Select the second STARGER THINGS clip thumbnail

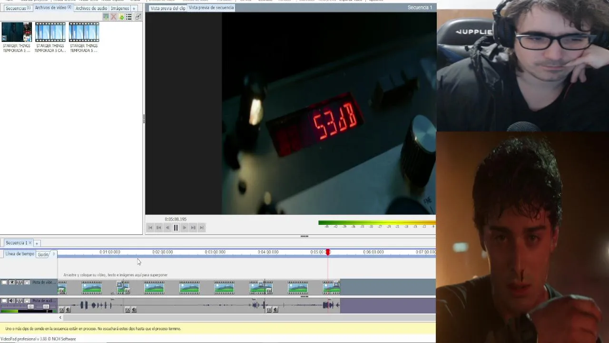pyautogui.click(x=50, y=32)
